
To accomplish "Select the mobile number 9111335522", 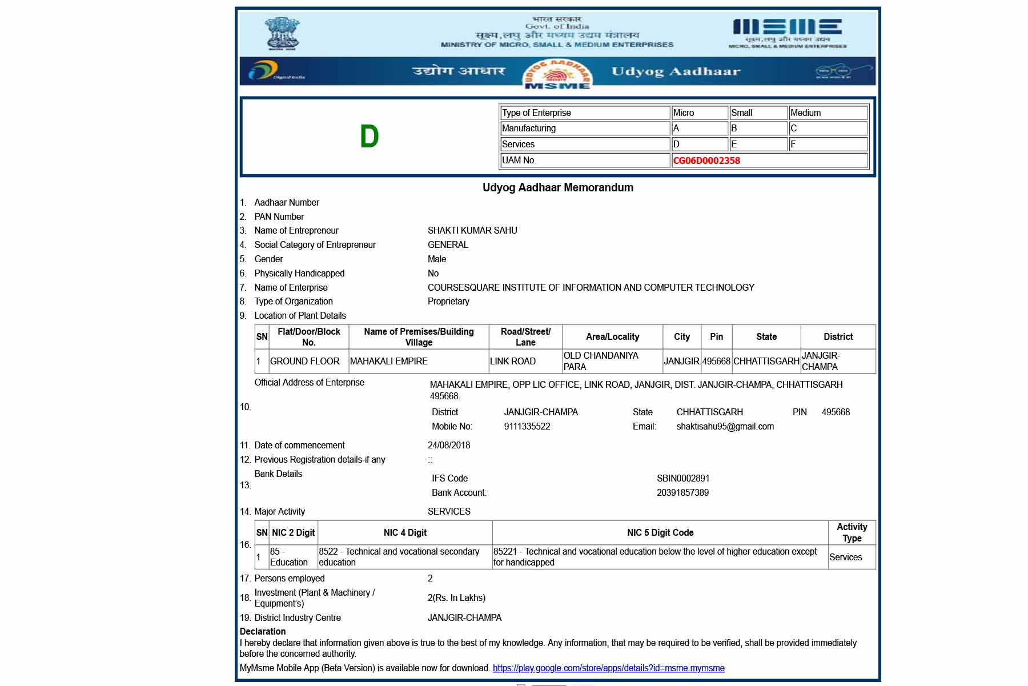I will (527, 426).
